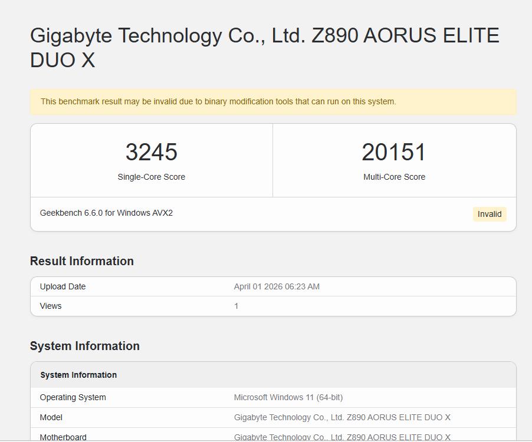This screenshot has width=532, height=442.
Task: Click the Operating System label
Action: 73,397
